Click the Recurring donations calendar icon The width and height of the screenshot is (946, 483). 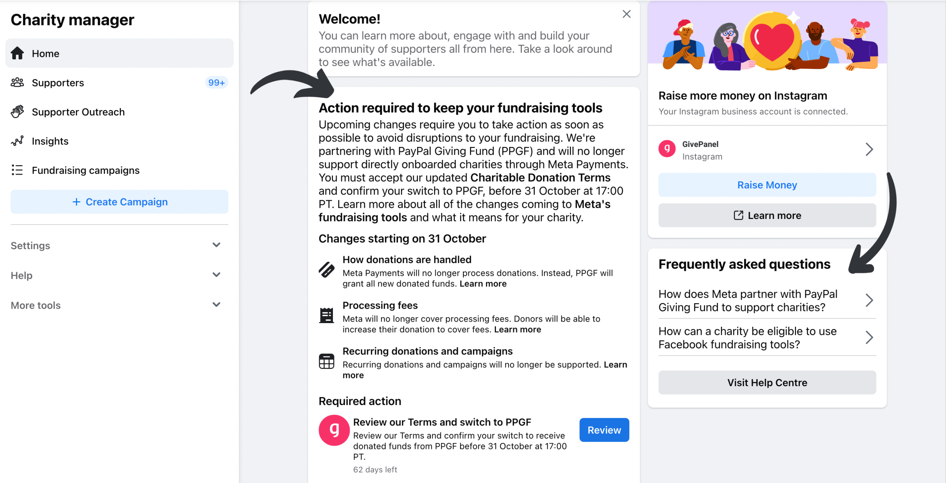(326, 361)
